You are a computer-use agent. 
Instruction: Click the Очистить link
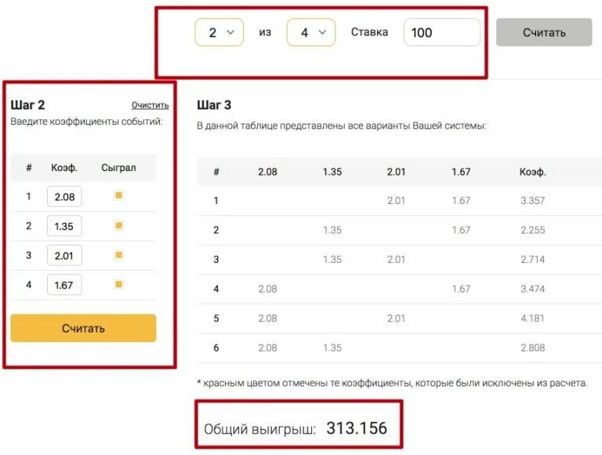(150, 105)
